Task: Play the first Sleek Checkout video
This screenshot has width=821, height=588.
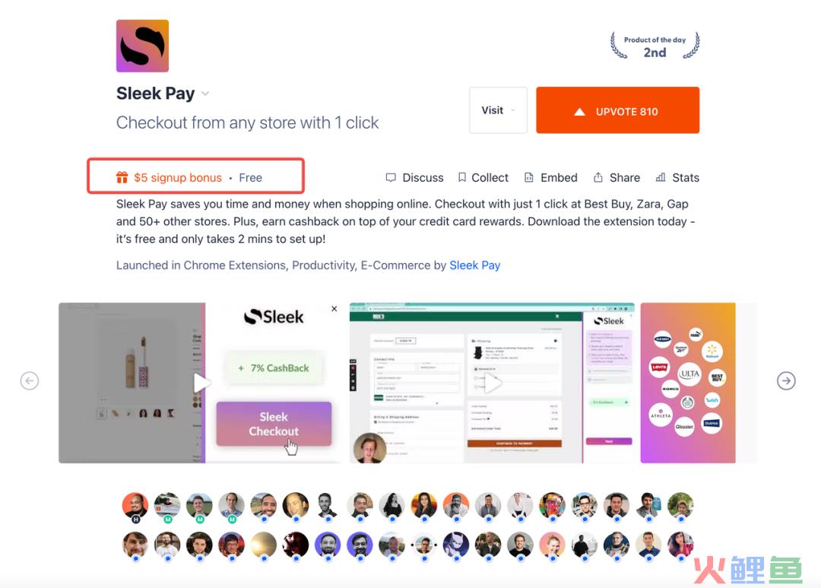Action: [x=201, y=383]
